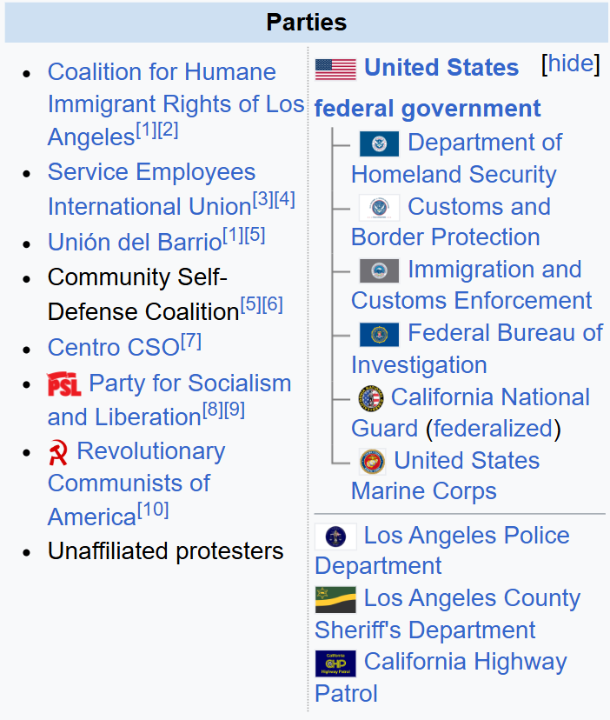Screen dimensions: 610x720
Task: Click the Immigration and Customs Enforcement flag icon
Action: pos(379,270)
